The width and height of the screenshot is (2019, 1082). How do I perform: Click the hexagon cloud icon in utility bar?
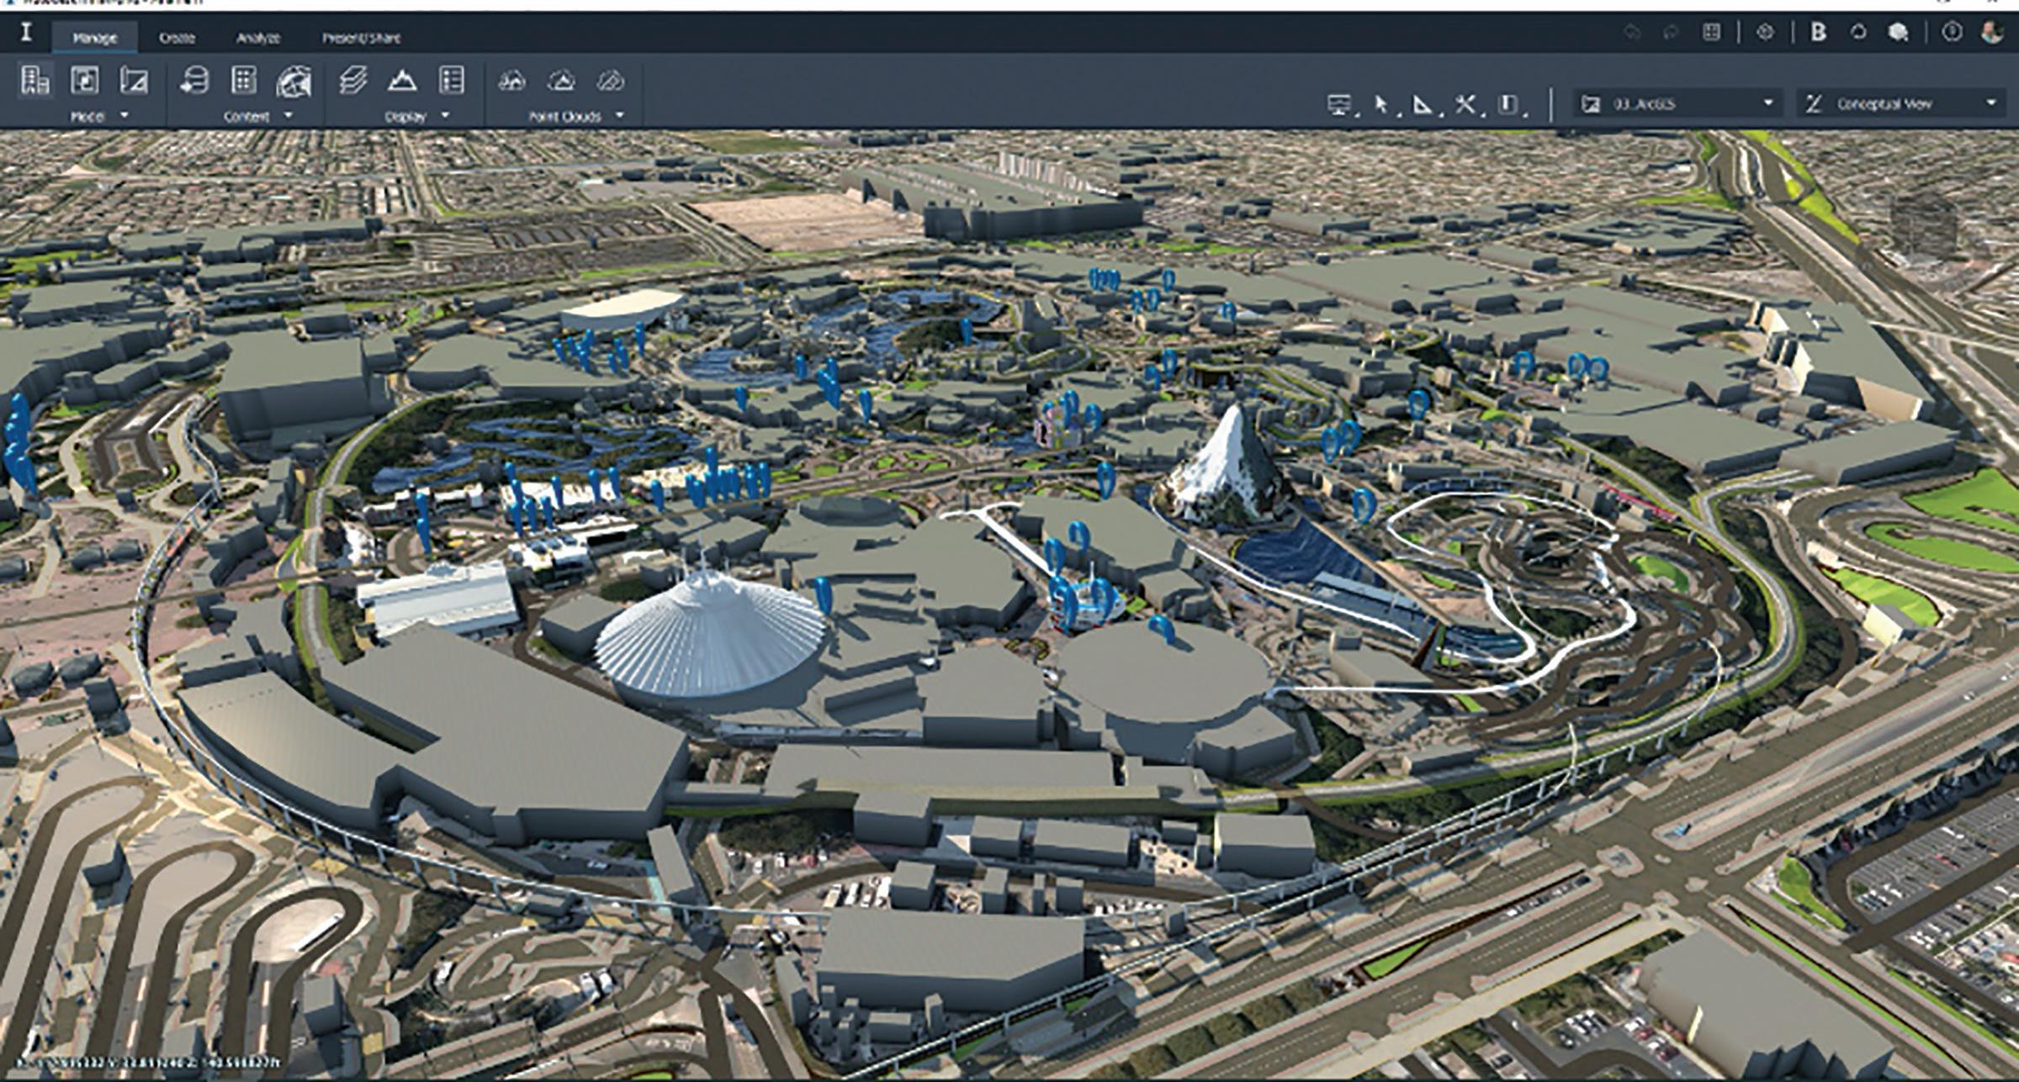(x=1898, y=32)
